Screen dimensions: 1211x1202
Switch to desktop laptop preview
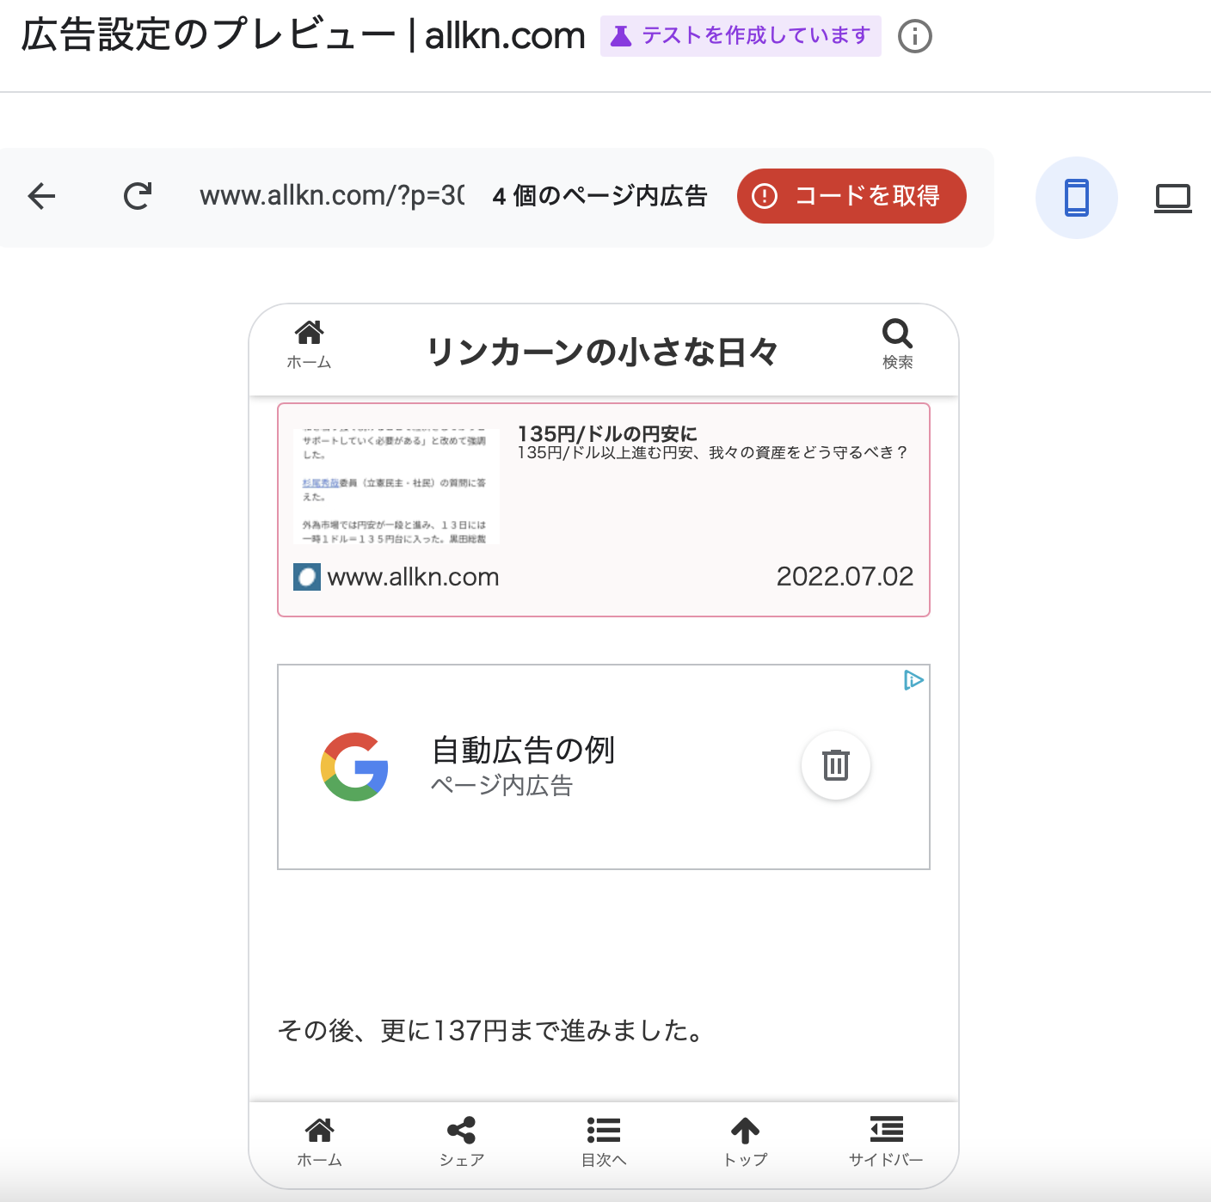(x=1173, y=198)
